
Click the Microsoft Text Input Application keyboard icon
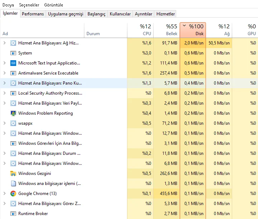13,63
